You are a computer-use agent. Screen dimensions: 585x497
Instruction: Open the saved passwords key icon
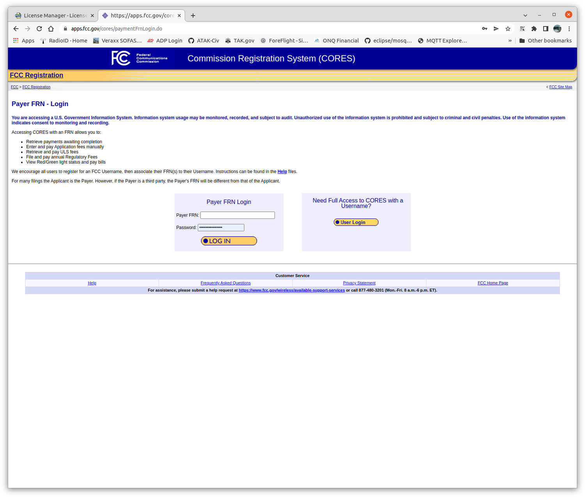point(484,28)
